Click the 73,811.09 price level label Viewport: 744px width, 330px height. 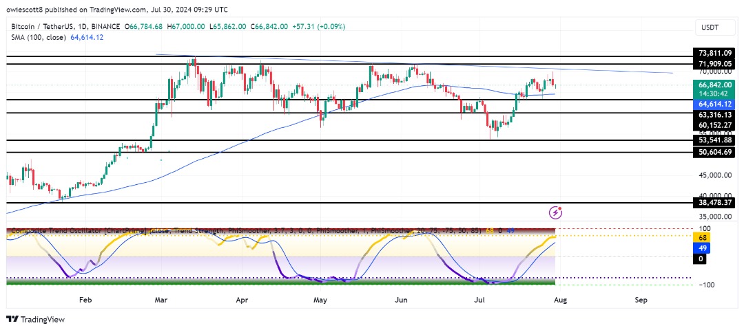click(x=714, y=52)
